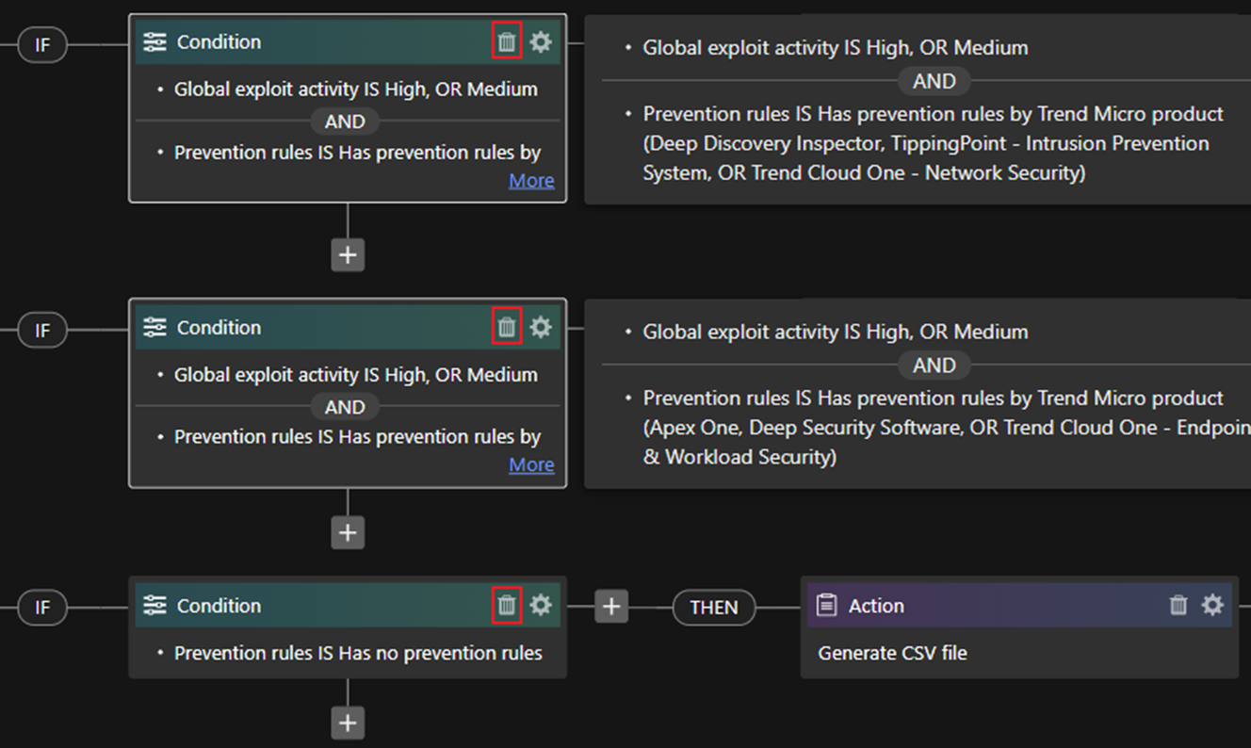Click trash icon on the second condition
Image resolution: width=1251 pixels, height=748 pixels.
507,327
